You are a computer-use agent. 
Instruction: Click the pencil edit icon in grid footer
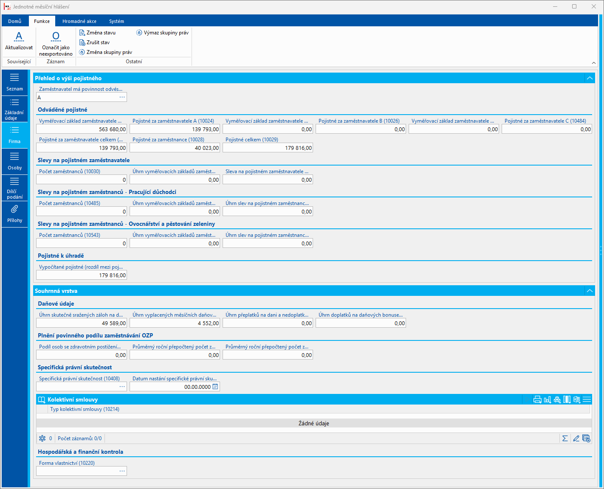point(576,438)
